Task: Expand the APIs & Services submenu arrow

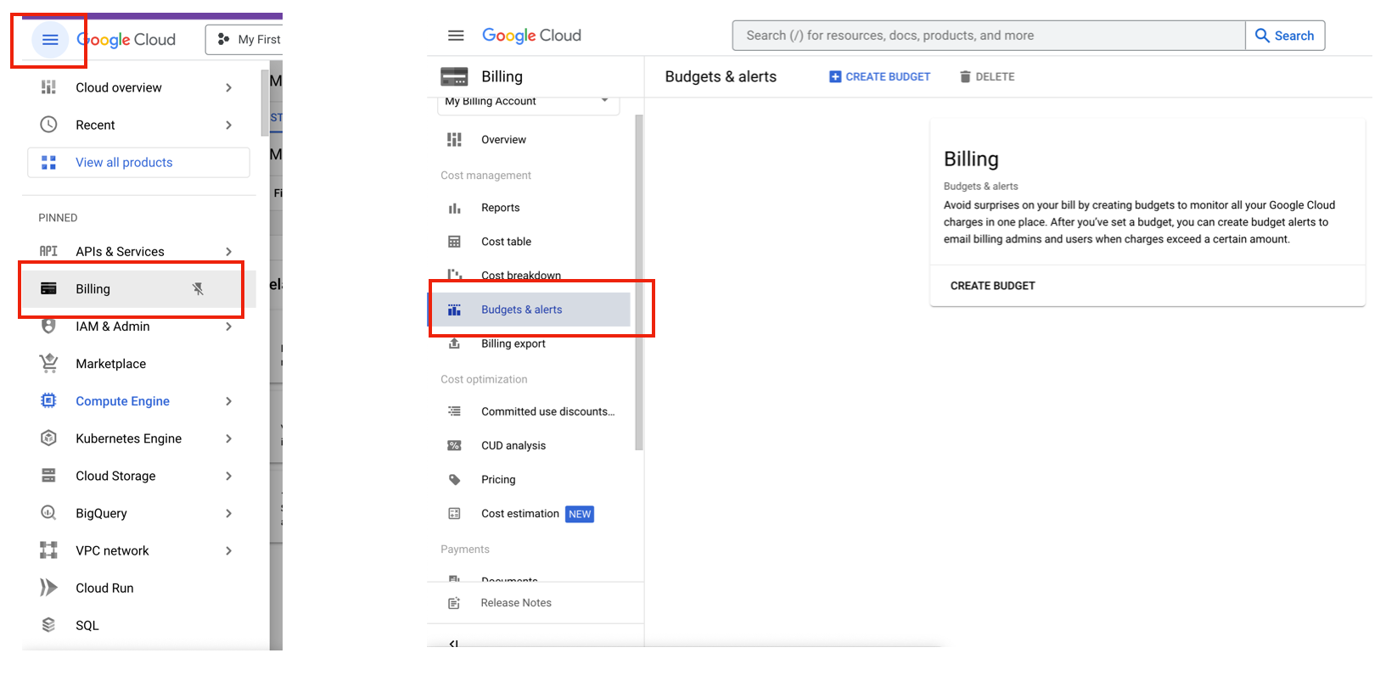Action: (228, 251)
